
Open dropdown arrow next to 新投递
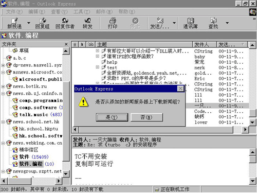point(29,23)
